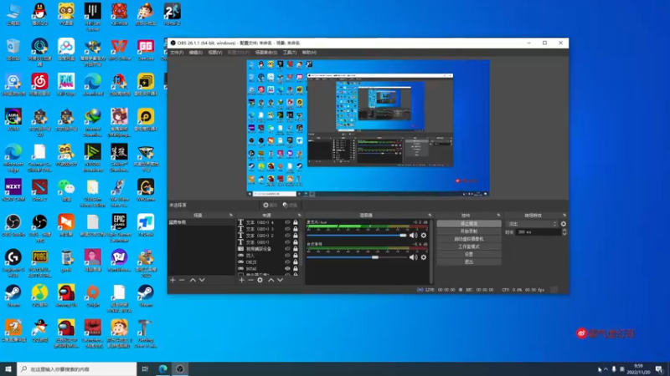Open the 属性 gear above Scenes panel

click(x=270, y=205)
